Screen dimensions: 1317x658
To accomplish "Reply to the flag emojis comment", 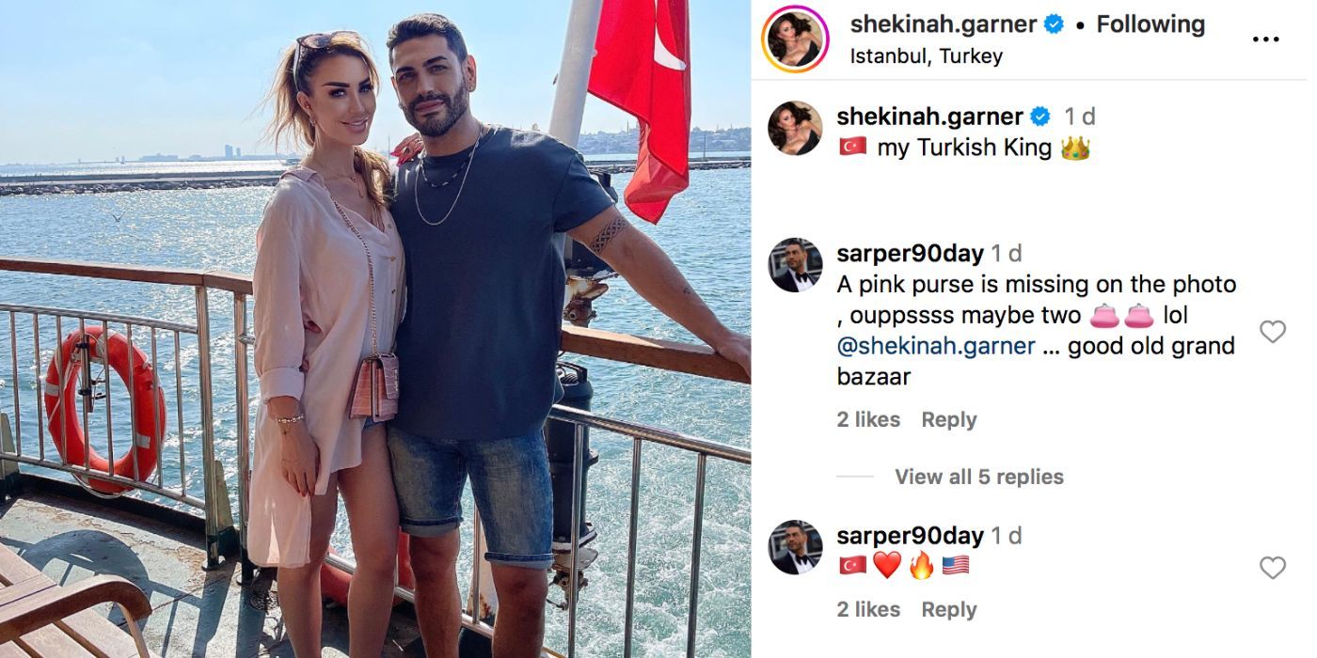I will click(948, 610).
